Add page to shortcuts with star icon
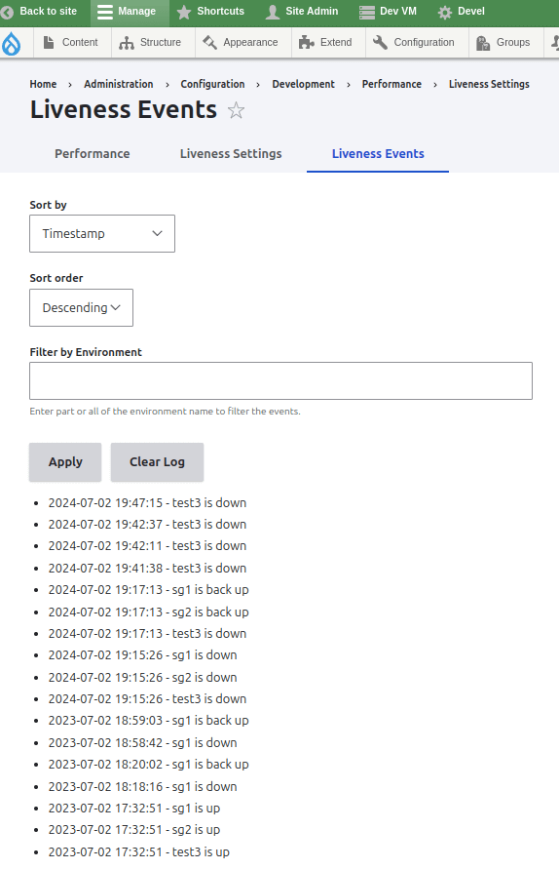 [236, 110]
